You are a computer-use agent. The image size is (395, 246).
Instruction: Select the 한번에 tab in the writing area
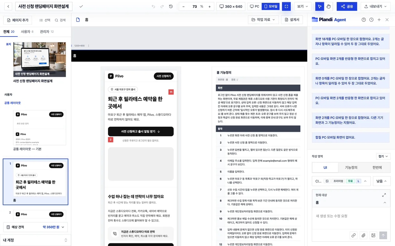[377, 168]
